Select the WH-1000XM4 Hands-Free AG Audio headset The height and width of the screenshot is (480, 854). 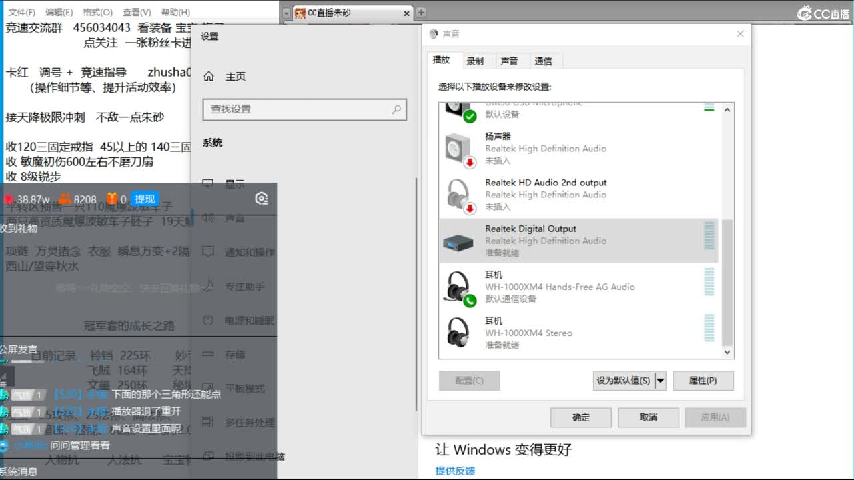[x=579, y=287]
